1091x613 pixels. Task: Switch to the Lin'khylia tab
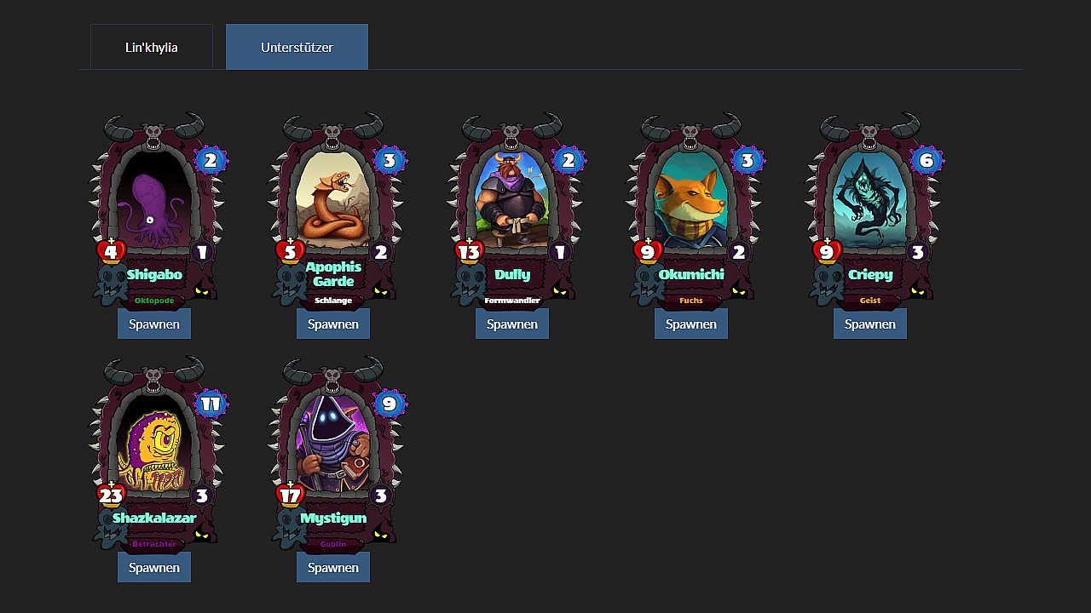click(152, 47)
